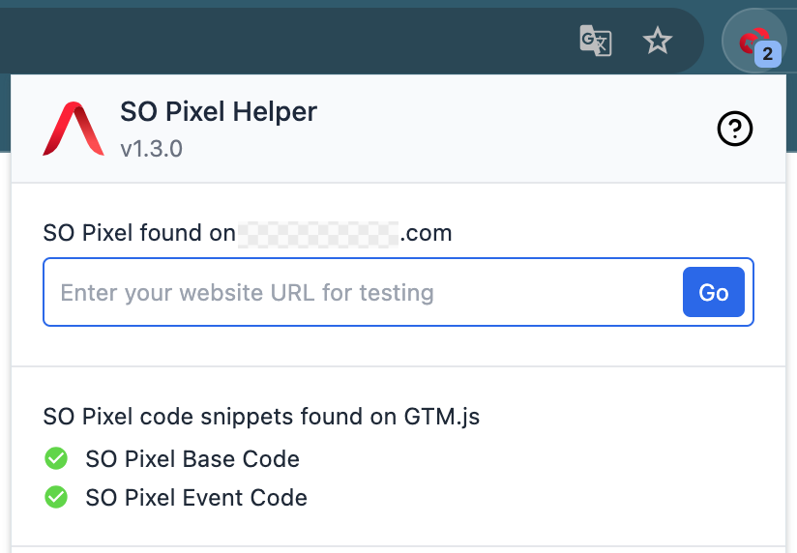Click the '.com' domain suffix text
The width and height of the screenshot is (797, 553).
click(x=427, y=233)
